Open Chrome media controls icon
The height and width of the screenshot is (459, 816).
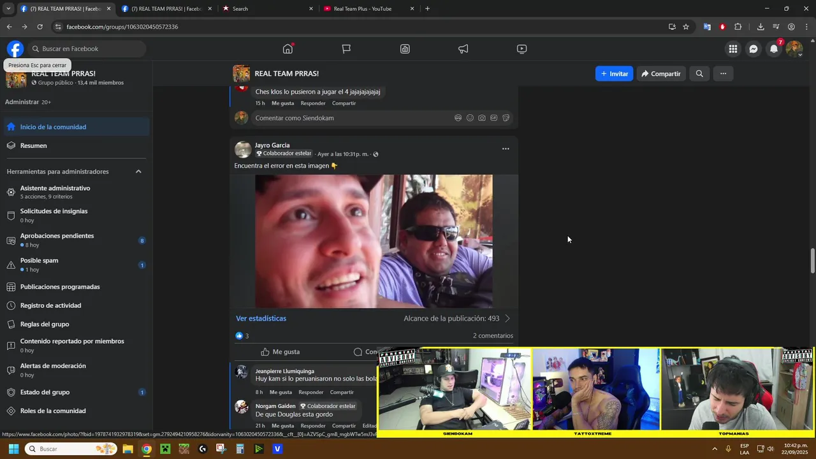[x=776, y=27]
